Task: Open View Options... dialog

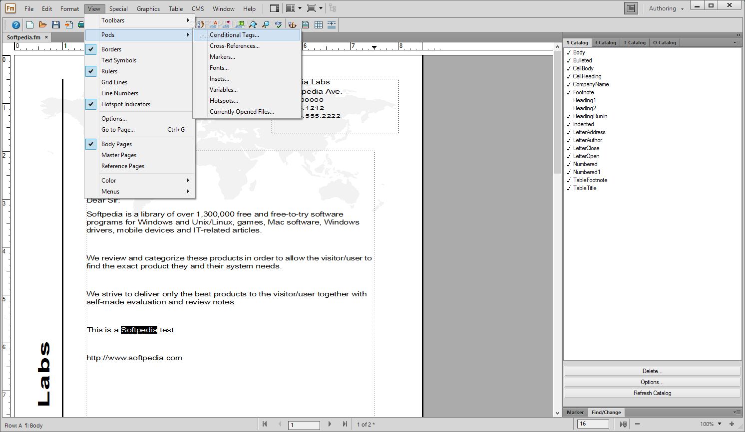Action: pyautogui.click(x=139, y=119)
